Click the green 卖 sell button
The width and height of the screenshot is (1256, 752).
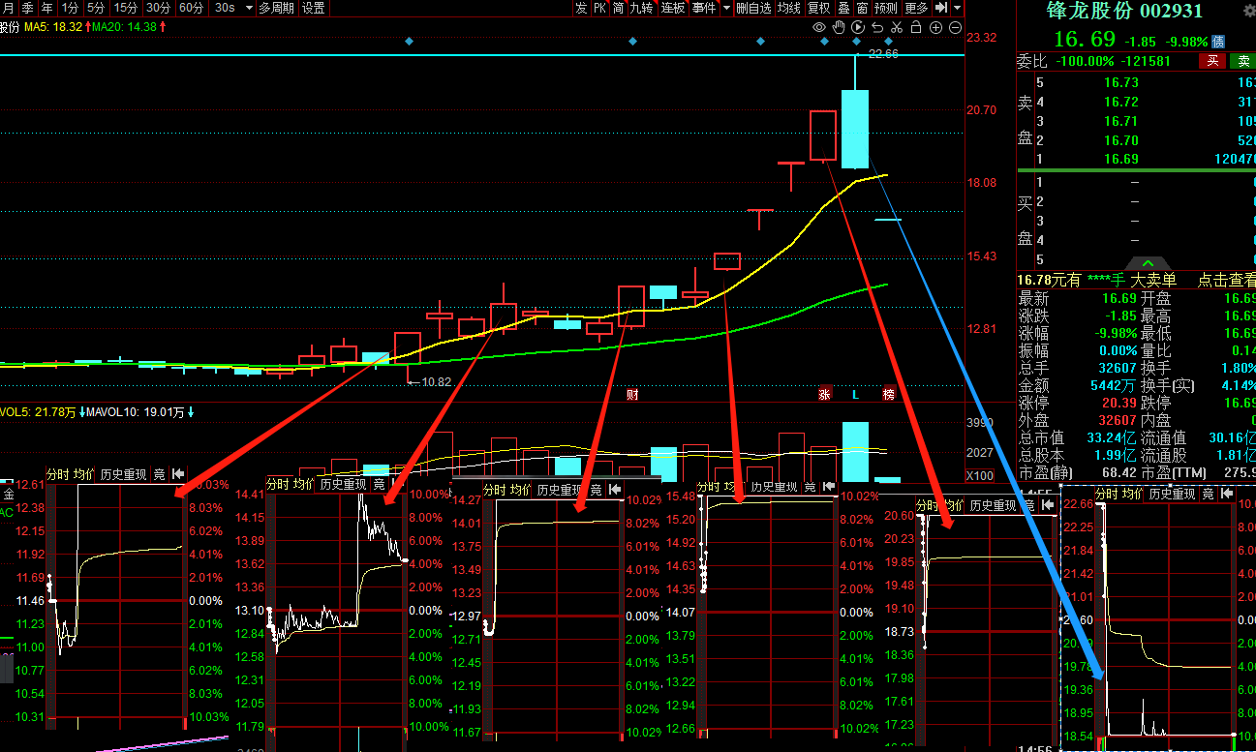pos(1241,61)
